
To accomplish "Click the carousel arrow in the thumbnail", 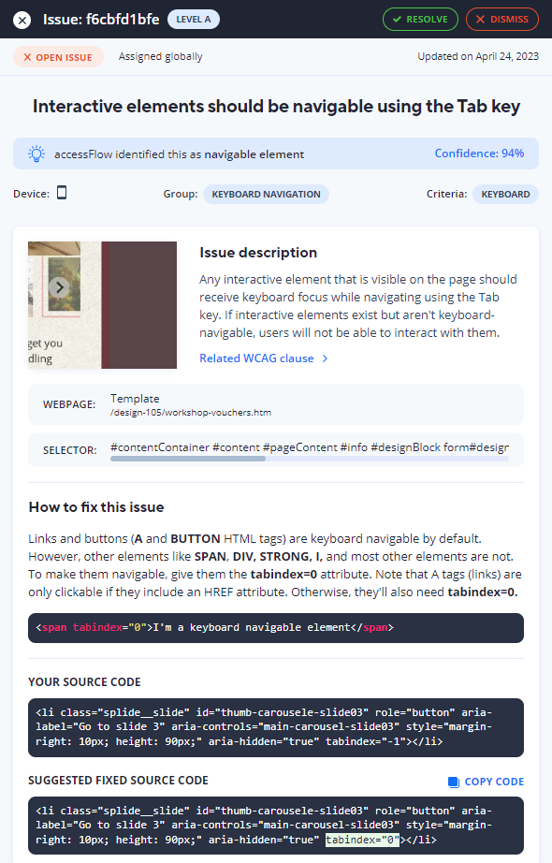I will (60, 286).
